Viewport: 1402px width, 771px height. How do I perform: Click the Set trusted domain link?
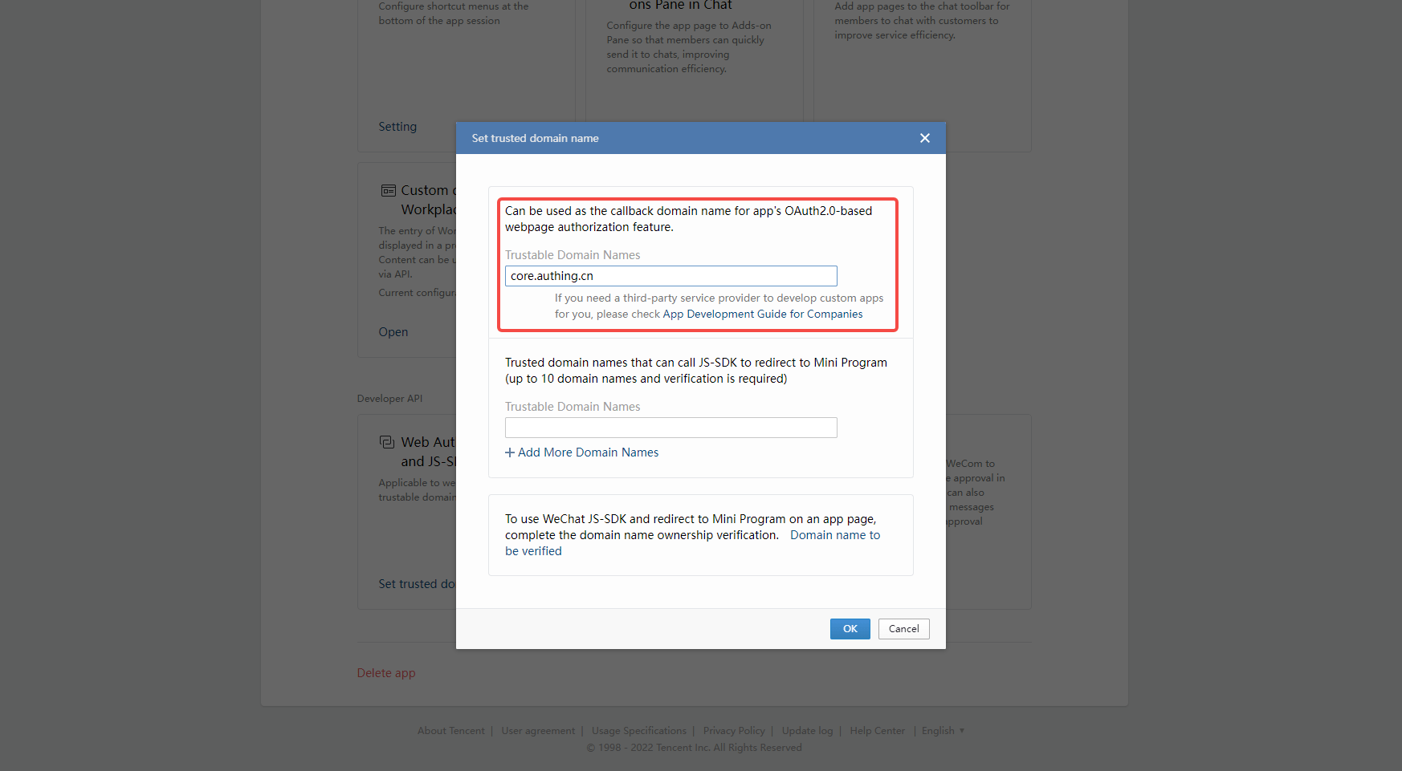click(x=416, y=584)
